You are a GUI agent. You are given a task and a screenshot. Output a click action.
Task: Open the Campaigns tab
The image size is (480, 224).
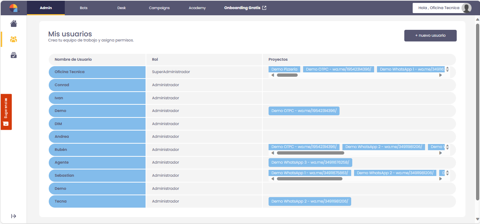[159, 8]
